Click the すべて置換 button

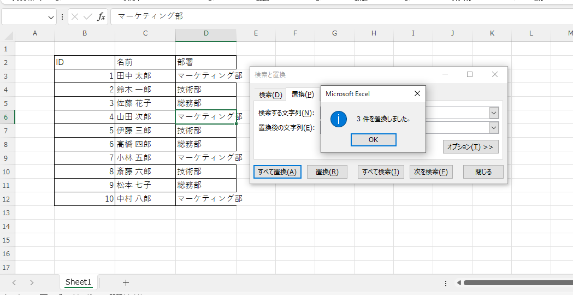tap(277, 172)
